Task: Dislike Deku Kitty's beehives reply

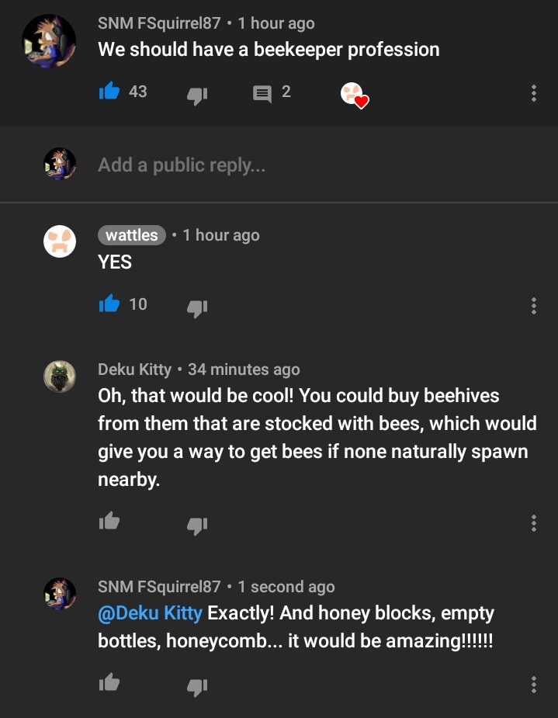Action: point(197,525)
